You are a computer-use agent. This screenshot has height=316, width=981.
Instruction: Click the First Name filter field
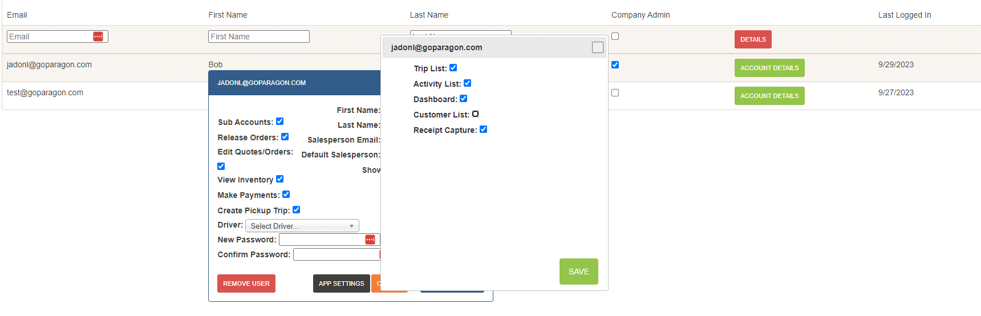259,37
